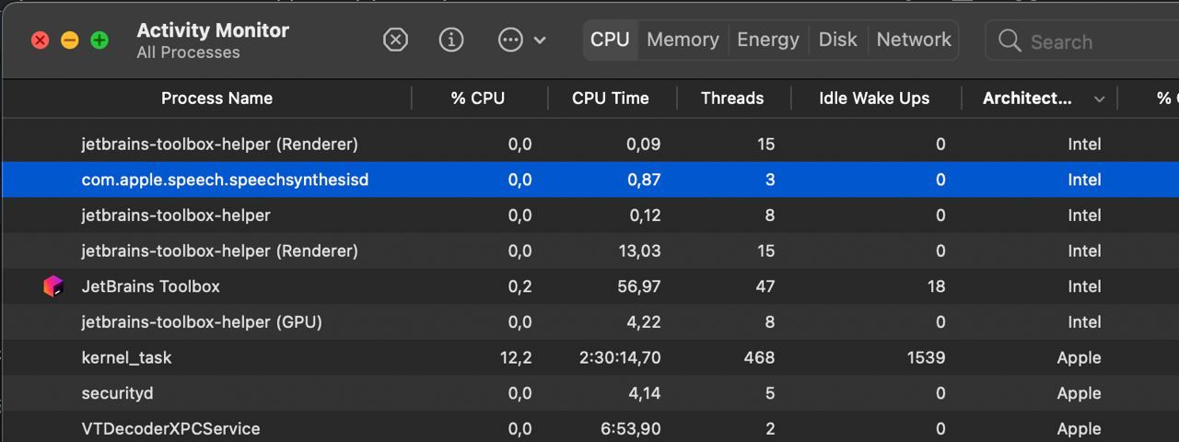
Task: Click VTDecoderXPCService CPU time 6:53,90
Action: click(x=630, y=429)
